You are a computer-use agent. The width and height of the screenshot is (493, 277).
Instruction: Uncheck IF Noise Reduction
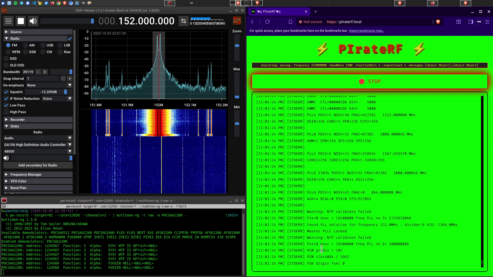point(6,98)
